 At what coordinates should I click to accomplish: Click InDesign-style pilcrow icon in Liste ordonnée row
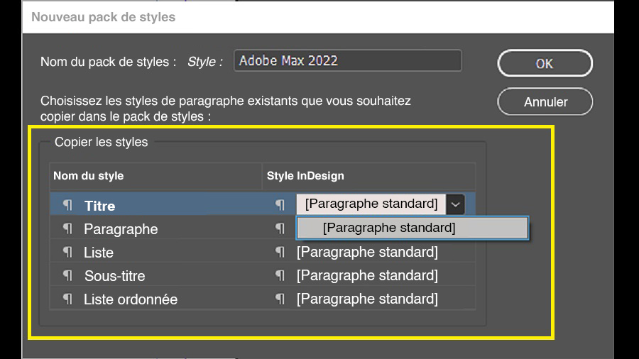pos(280,299)
